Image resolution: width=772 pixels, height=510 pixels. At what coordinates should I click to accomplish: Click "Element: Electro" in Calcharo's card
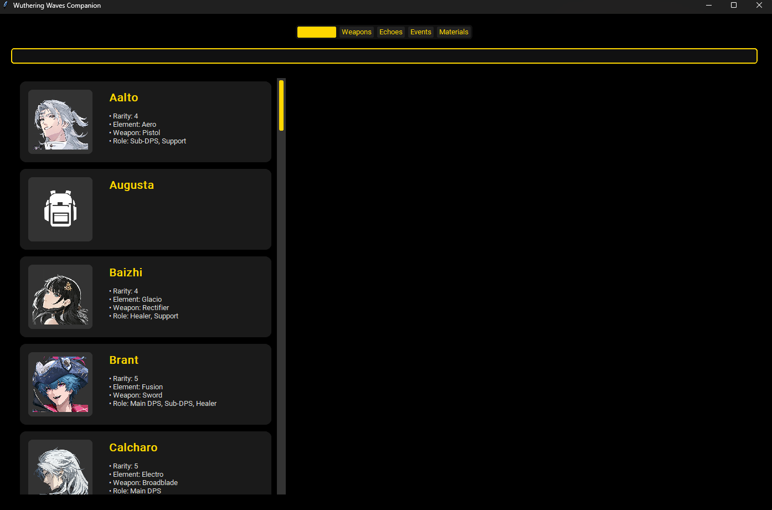point(136,475)
